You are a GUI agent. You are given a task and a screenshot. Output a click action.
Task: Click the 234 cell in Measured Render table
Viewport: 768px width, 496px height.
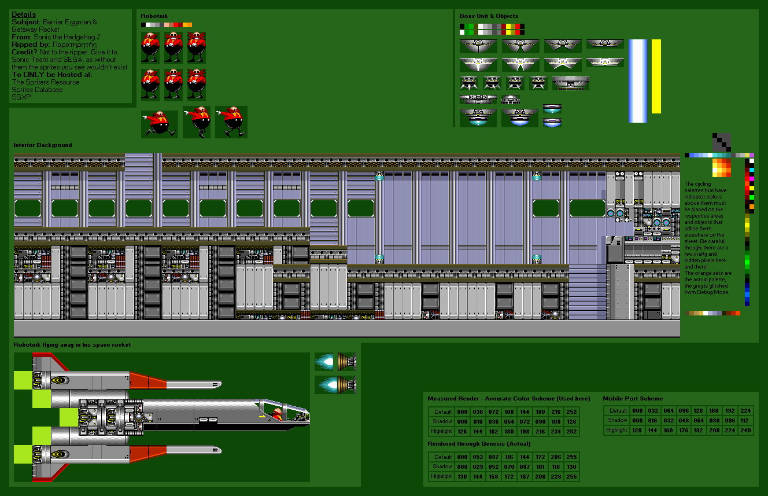(x=556, y=432)
